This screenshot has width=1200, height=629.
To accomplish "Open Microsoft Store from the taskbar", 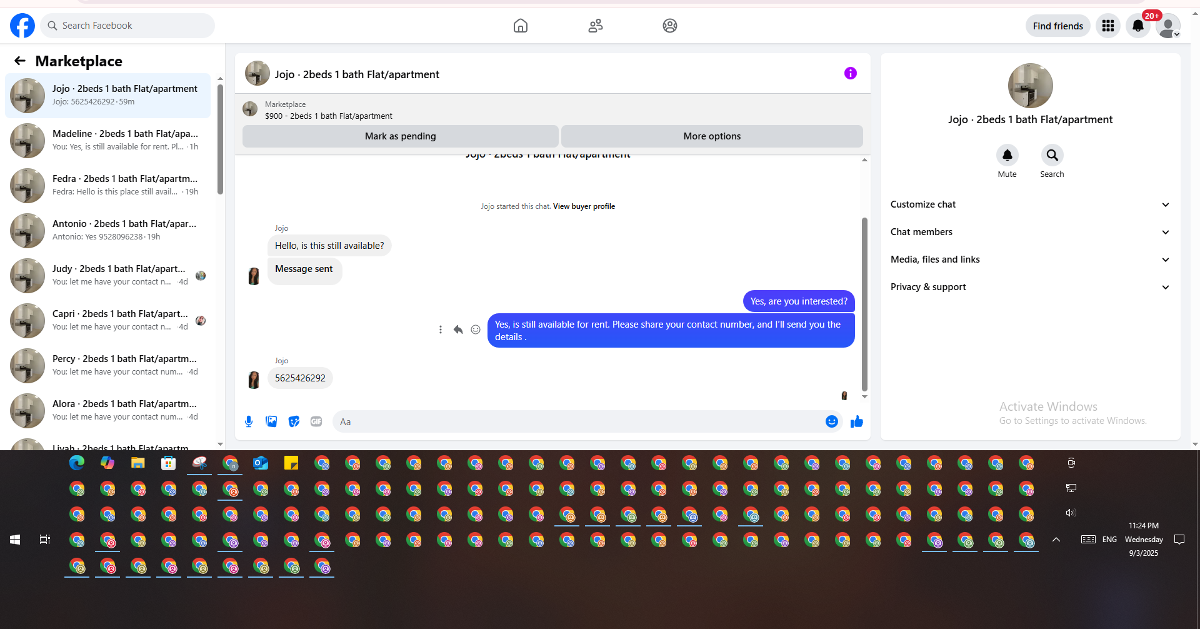I will [x=169, y=463].
